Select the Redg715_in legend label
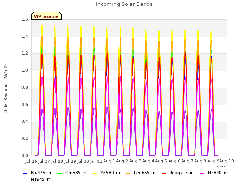 [x=181, y=173]
